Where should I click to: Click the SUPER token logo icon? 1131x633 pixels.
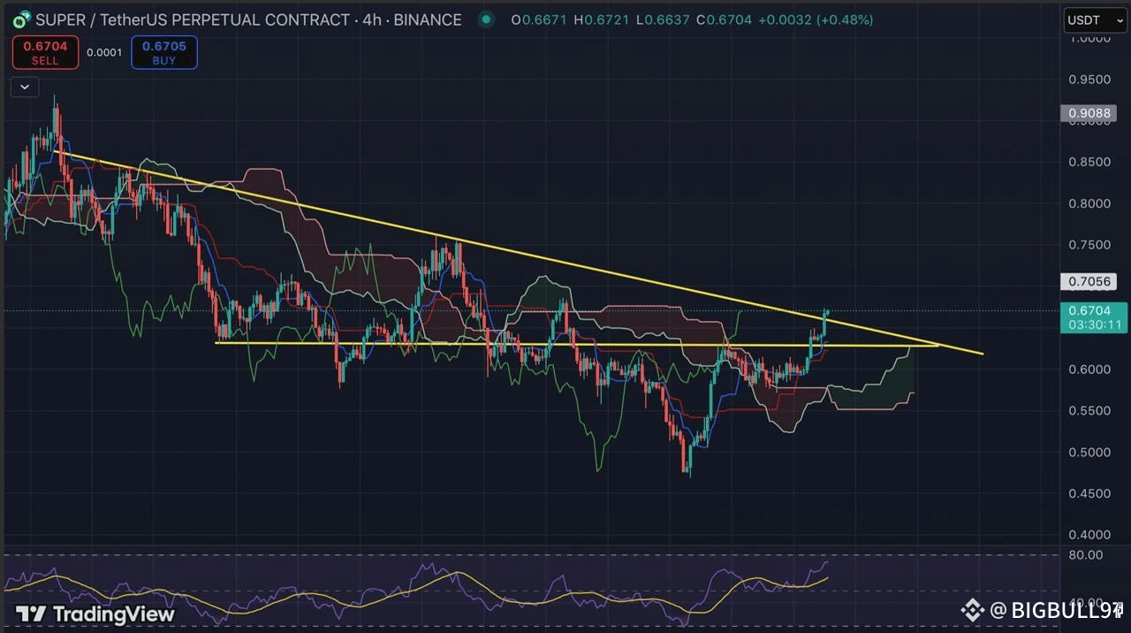click(19, 19)
